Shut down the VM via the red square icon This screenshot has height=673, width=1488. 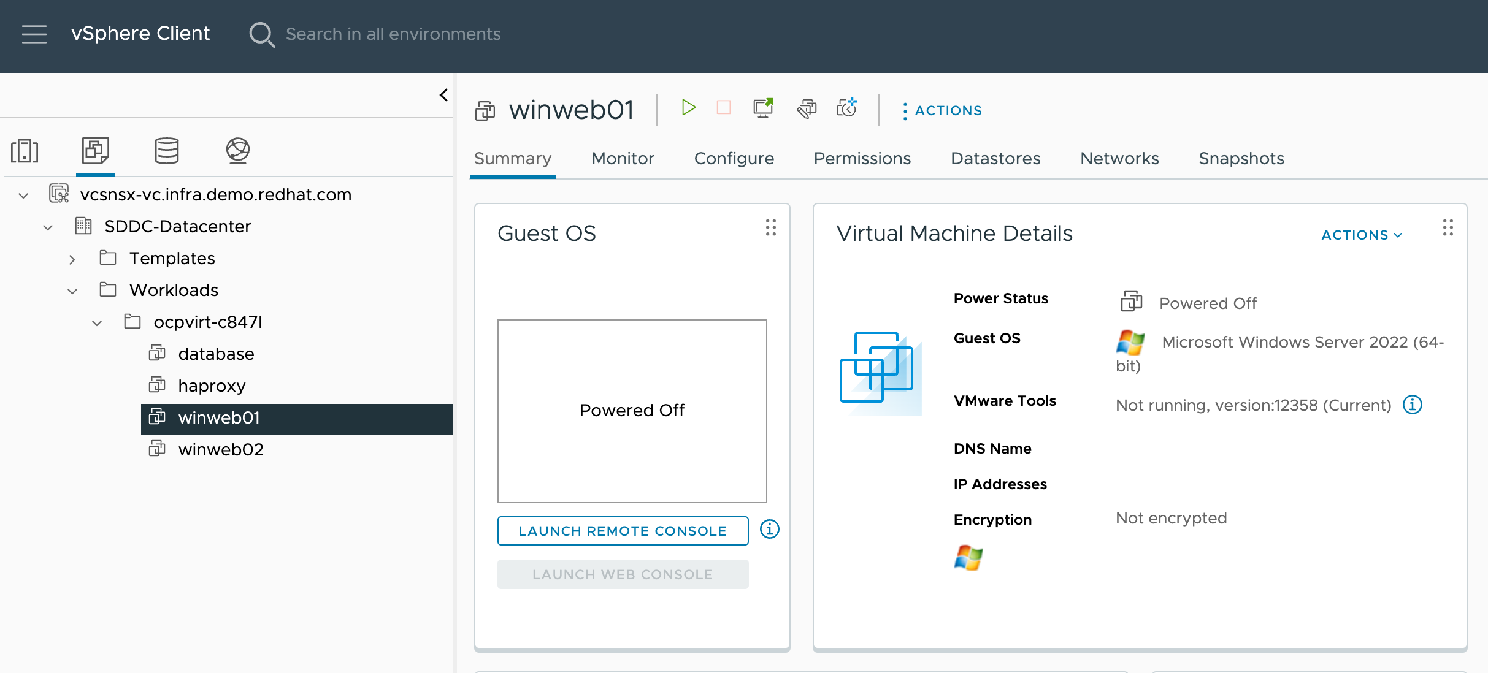723,107
